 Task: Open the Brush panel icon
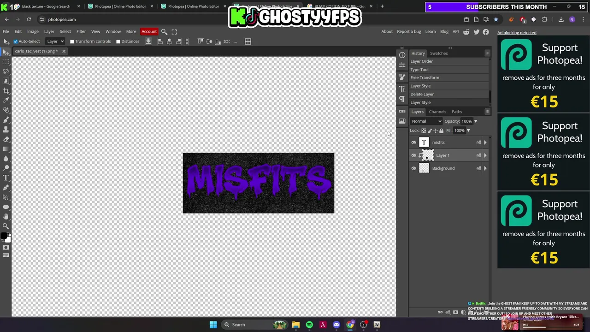click(402, 77)
